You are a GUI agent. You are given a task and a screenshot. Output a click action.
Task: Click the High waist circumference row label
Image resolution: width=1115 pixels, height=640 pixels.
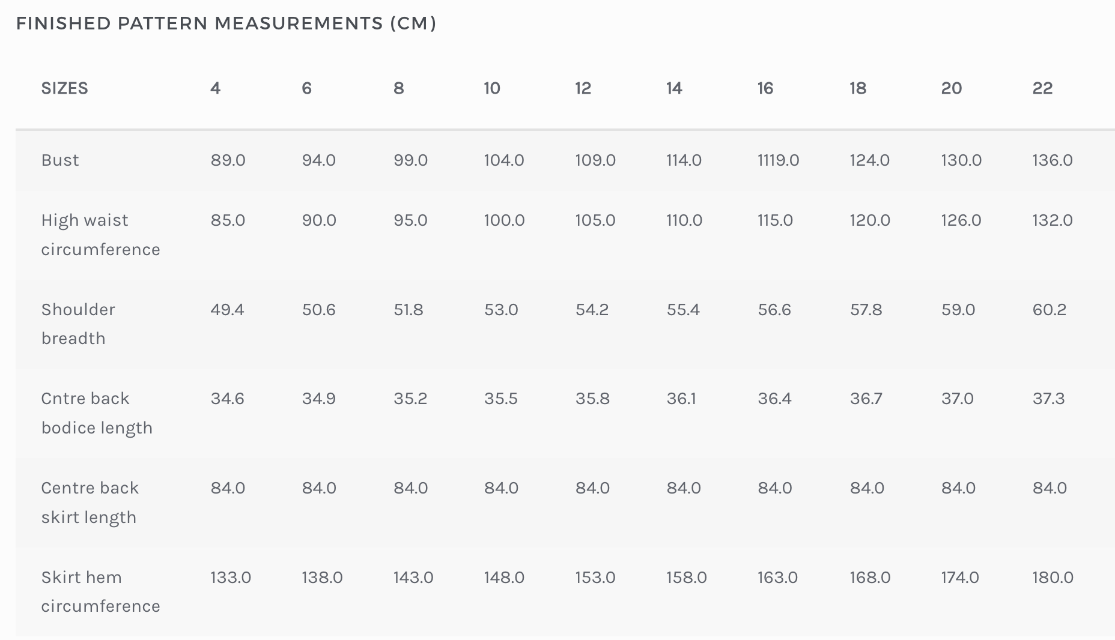point(100,235)
